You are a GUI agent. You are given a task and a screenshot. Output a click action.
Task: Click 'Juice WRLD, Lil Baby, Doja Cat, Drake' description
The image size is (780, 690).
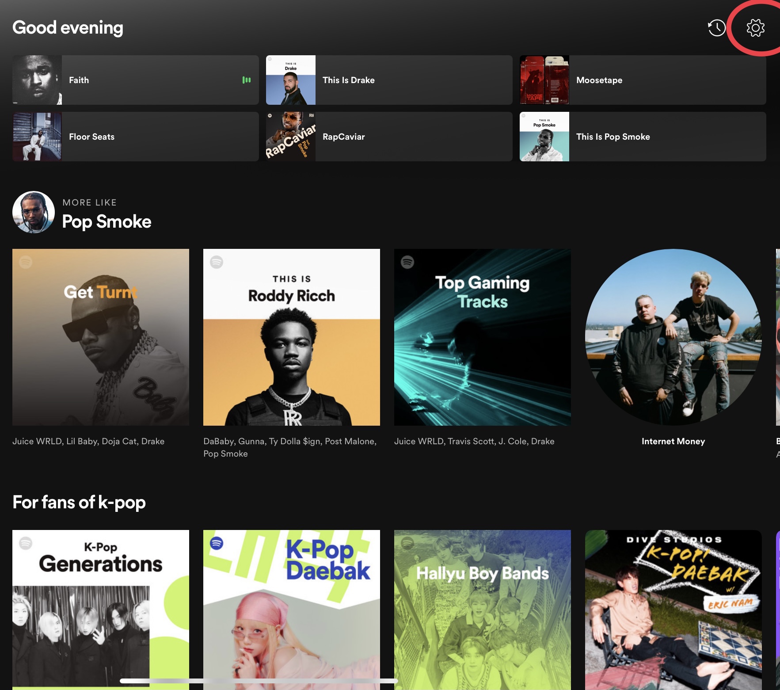click(88, 441)
